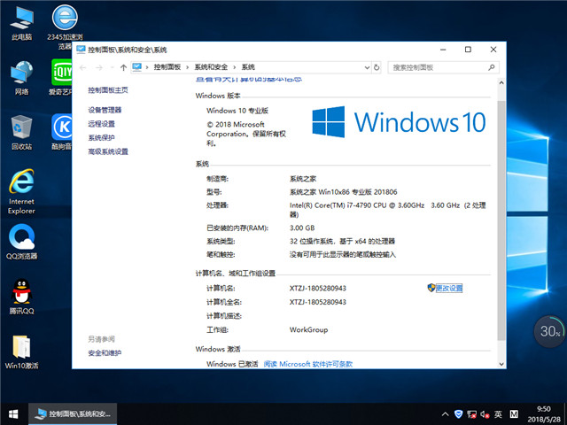Click the 系统 breadcrumb
This screenshot has width=567, height=425.
coord(248,67)
